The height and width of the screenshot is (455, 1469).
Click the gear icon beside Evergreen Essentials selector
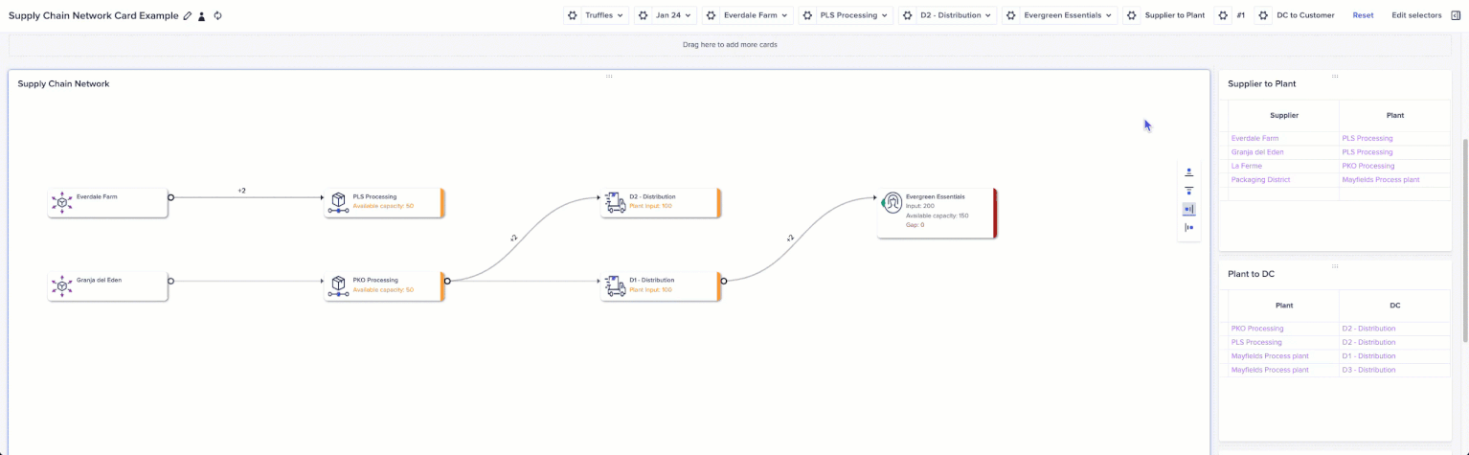pos(1011,15)
